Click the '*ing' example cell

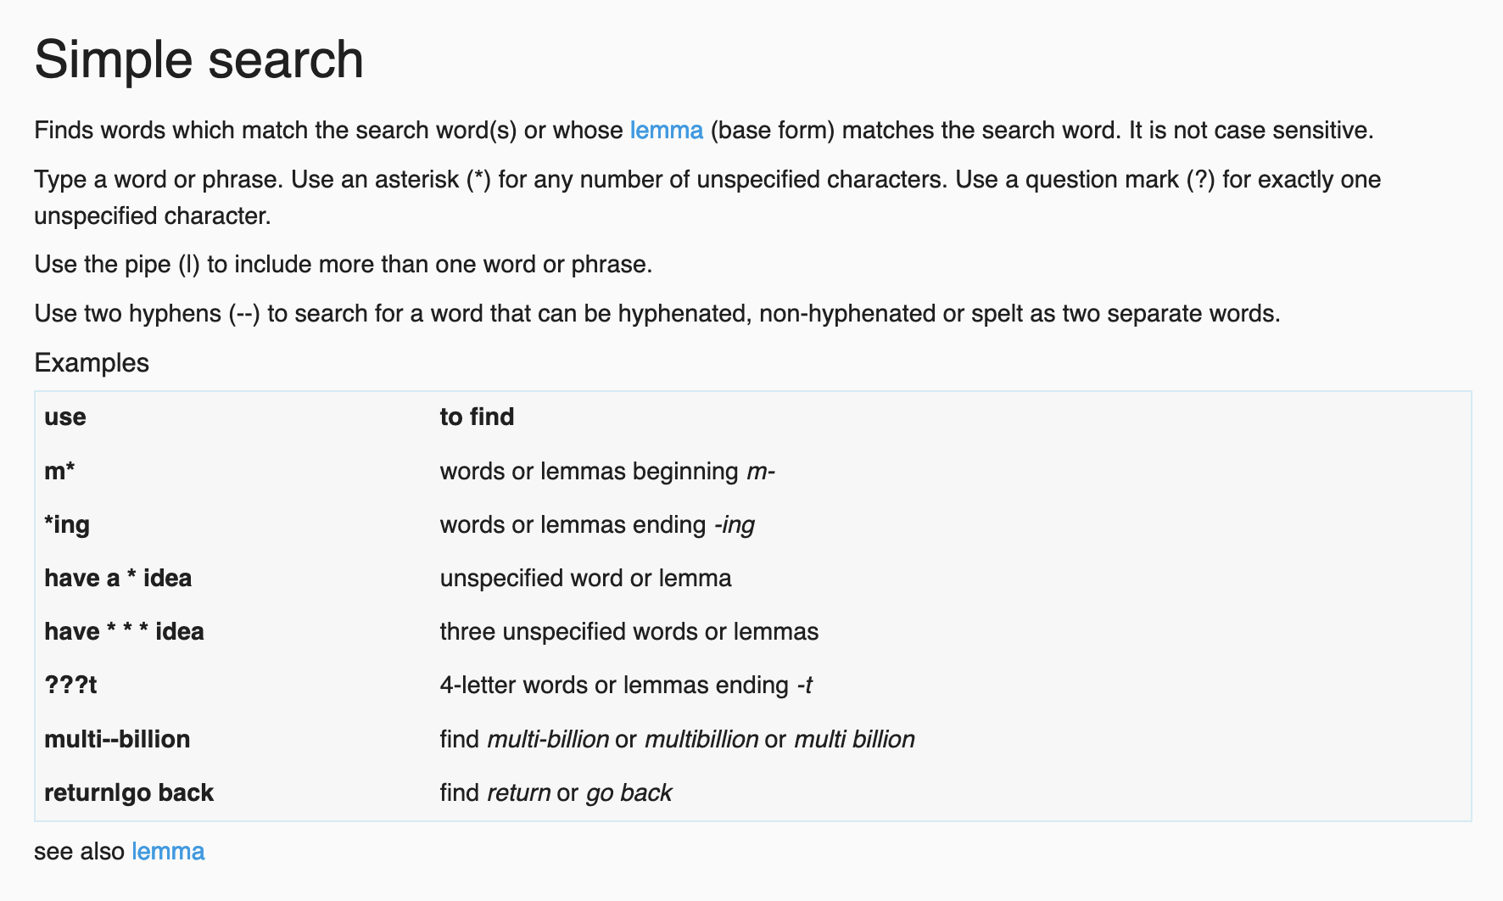pyautogui.click(x=67, y=524)
